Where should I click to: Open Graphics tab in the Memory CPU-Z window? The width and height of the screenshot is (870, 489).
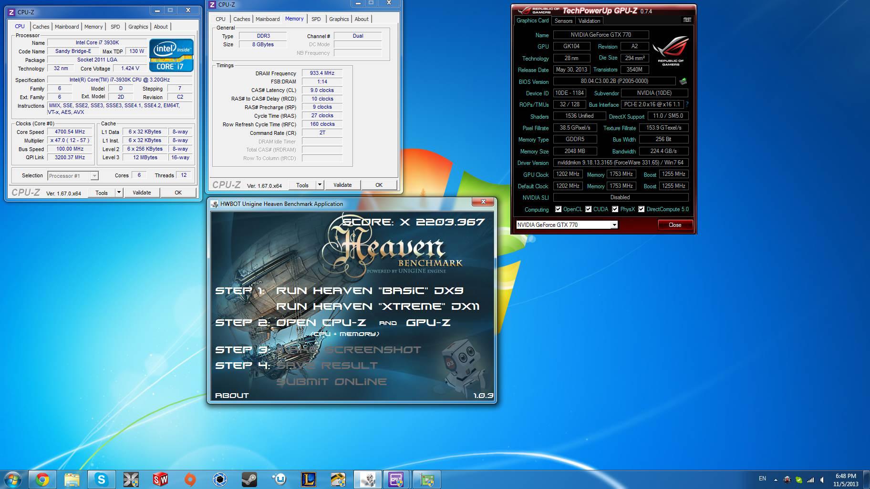(339, 19)
